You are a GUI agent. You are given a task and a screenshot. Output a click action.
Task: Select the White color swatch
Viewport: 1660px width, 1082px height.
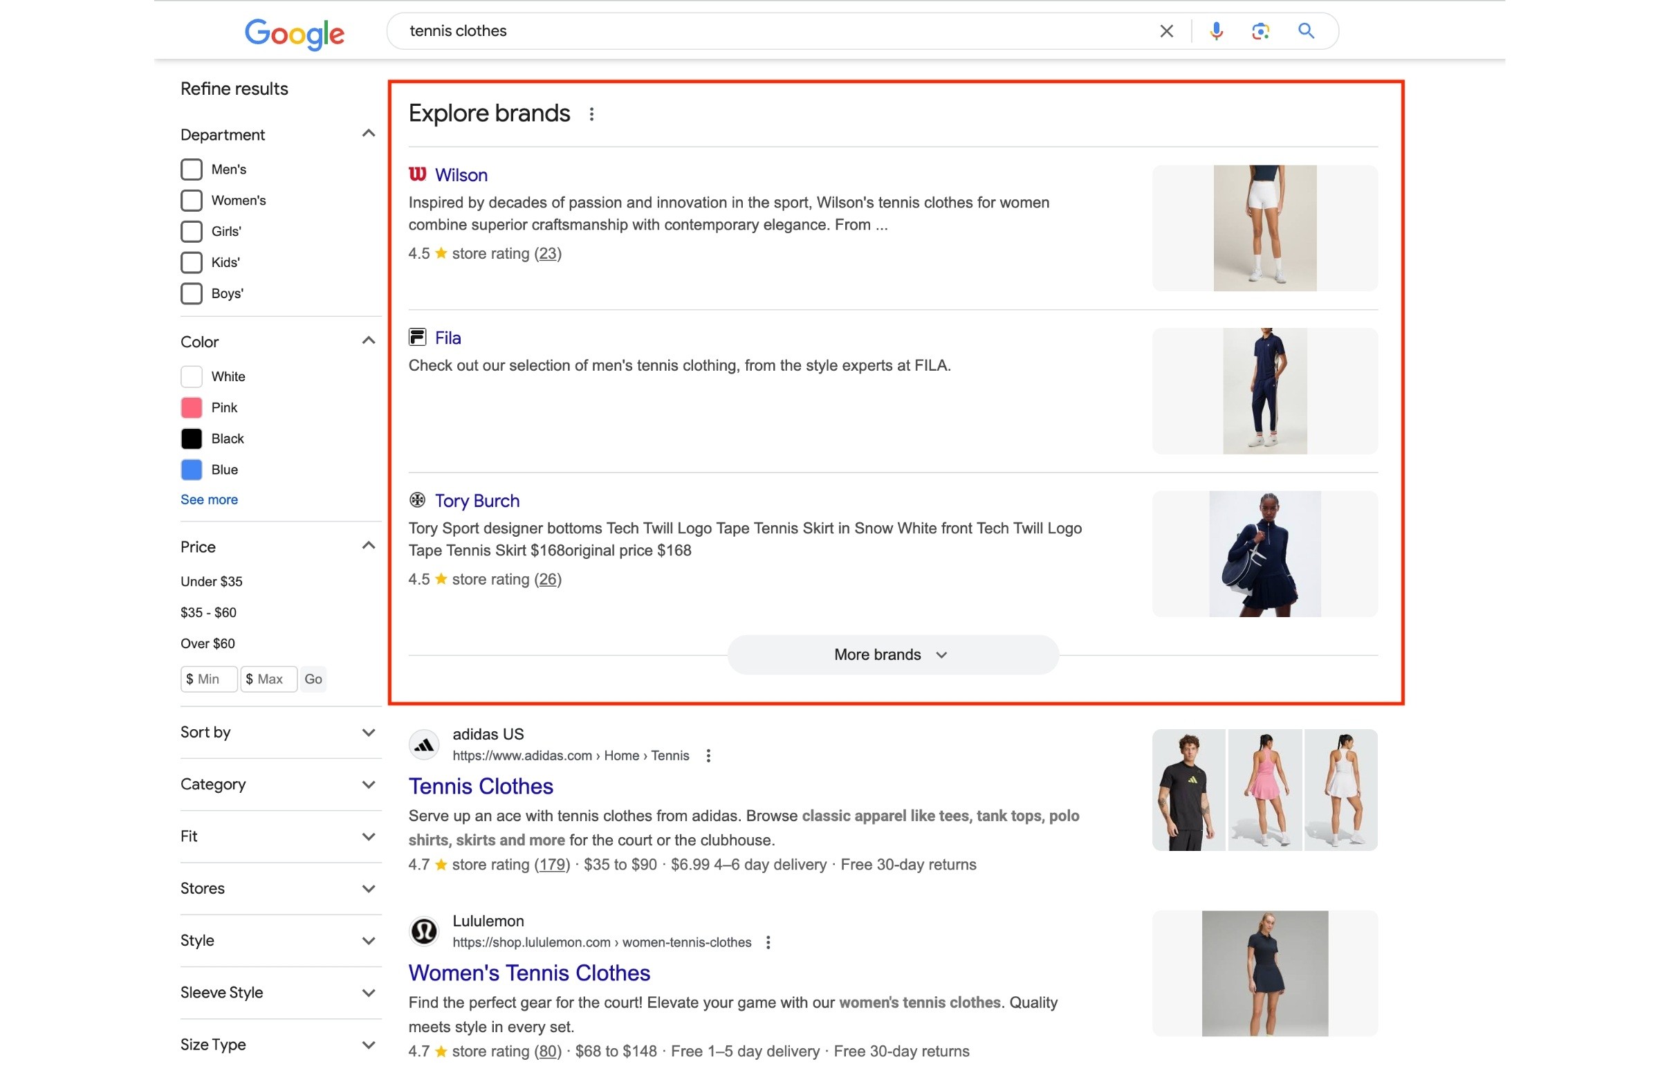coord(192,377)
